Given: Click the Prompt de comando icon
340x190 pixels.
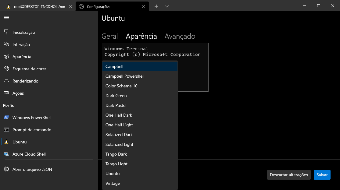Looking at the screenshot, I should [6, 130].
